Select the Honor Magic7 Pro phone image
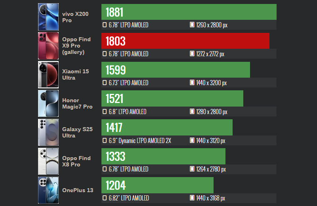 point(48,104)
